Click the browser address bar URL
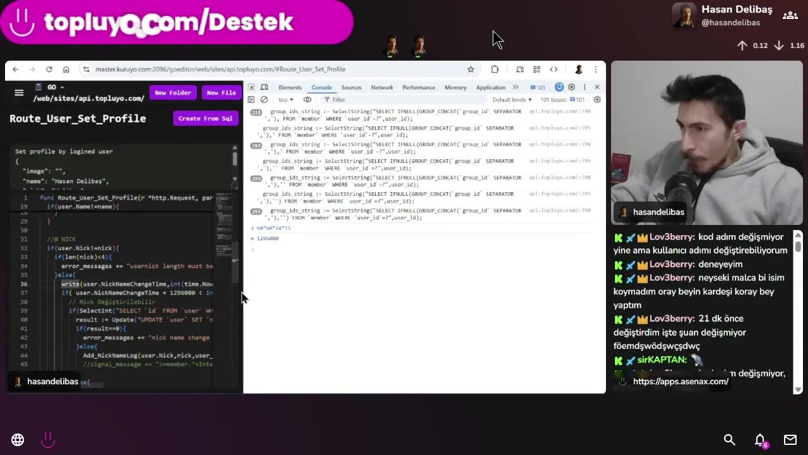The height and width of the screenshot is (455, 808). pos(220,70)
